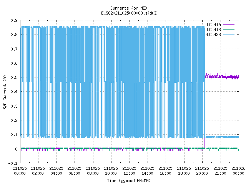Click the chart title 'Currents for MEX'

coord(129,8)
